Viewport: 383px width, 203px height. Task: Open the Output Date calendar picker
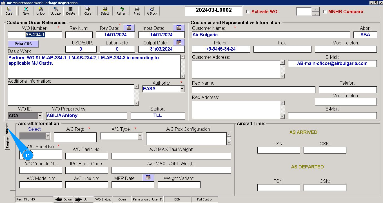pos(179,42)
